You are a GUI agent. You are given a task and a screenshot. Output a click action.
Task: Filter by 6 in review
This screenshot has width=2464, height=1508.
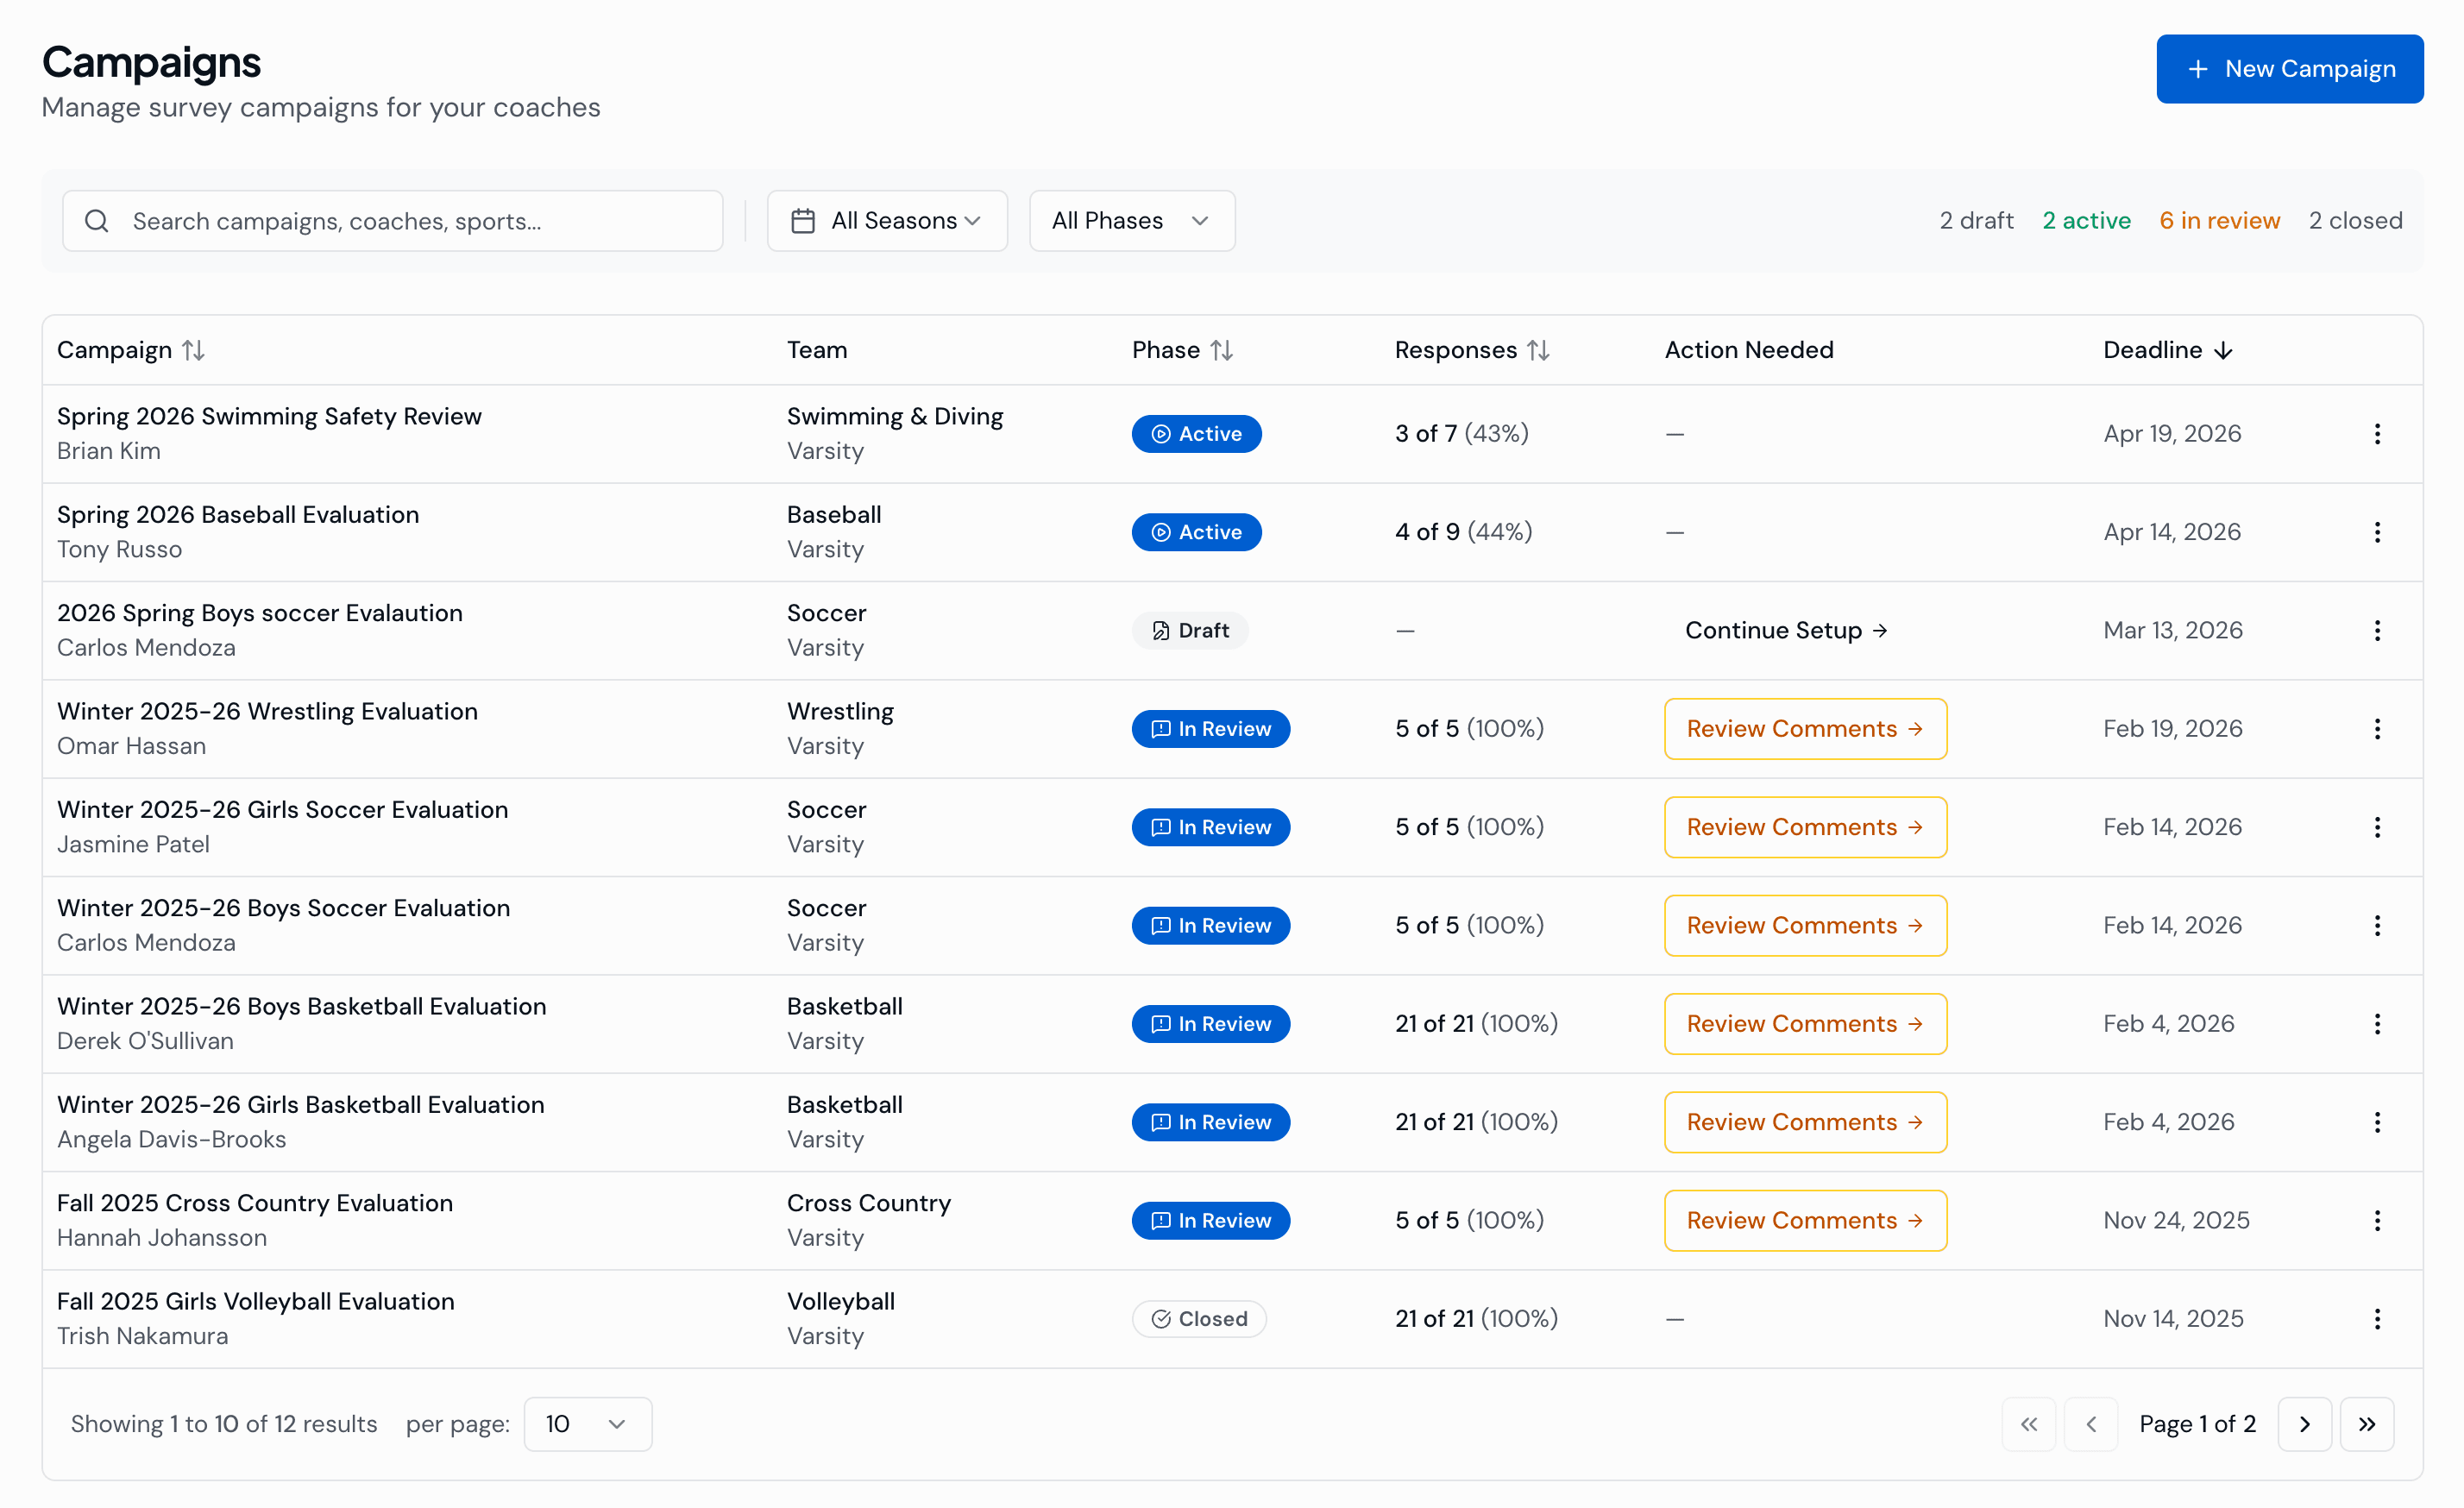tap(2219, 221)
